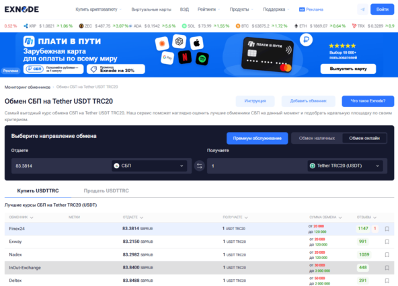Click Мониторинг обменников breadcrumb
Screen dimensions: 398x286
28,87
